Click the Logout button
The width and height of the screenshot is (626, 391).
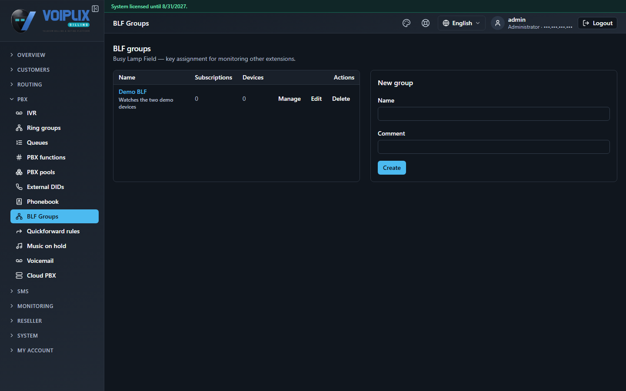pos(597,23)
